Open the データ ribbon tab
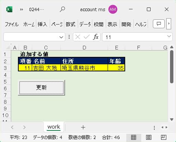This screenshot has width=176, height=142. click(x=85, y=24)
